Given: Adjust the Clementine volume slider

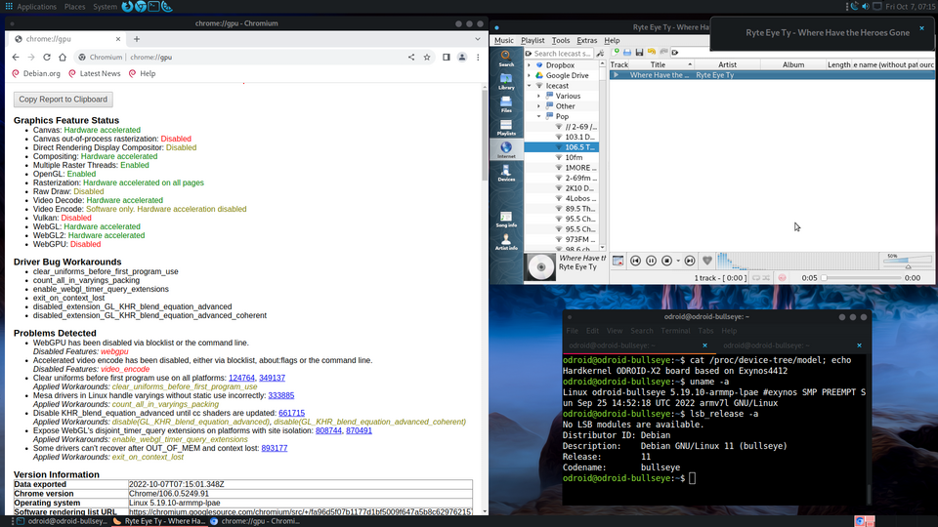Looking at the screenshot, I should pos(908,262).
